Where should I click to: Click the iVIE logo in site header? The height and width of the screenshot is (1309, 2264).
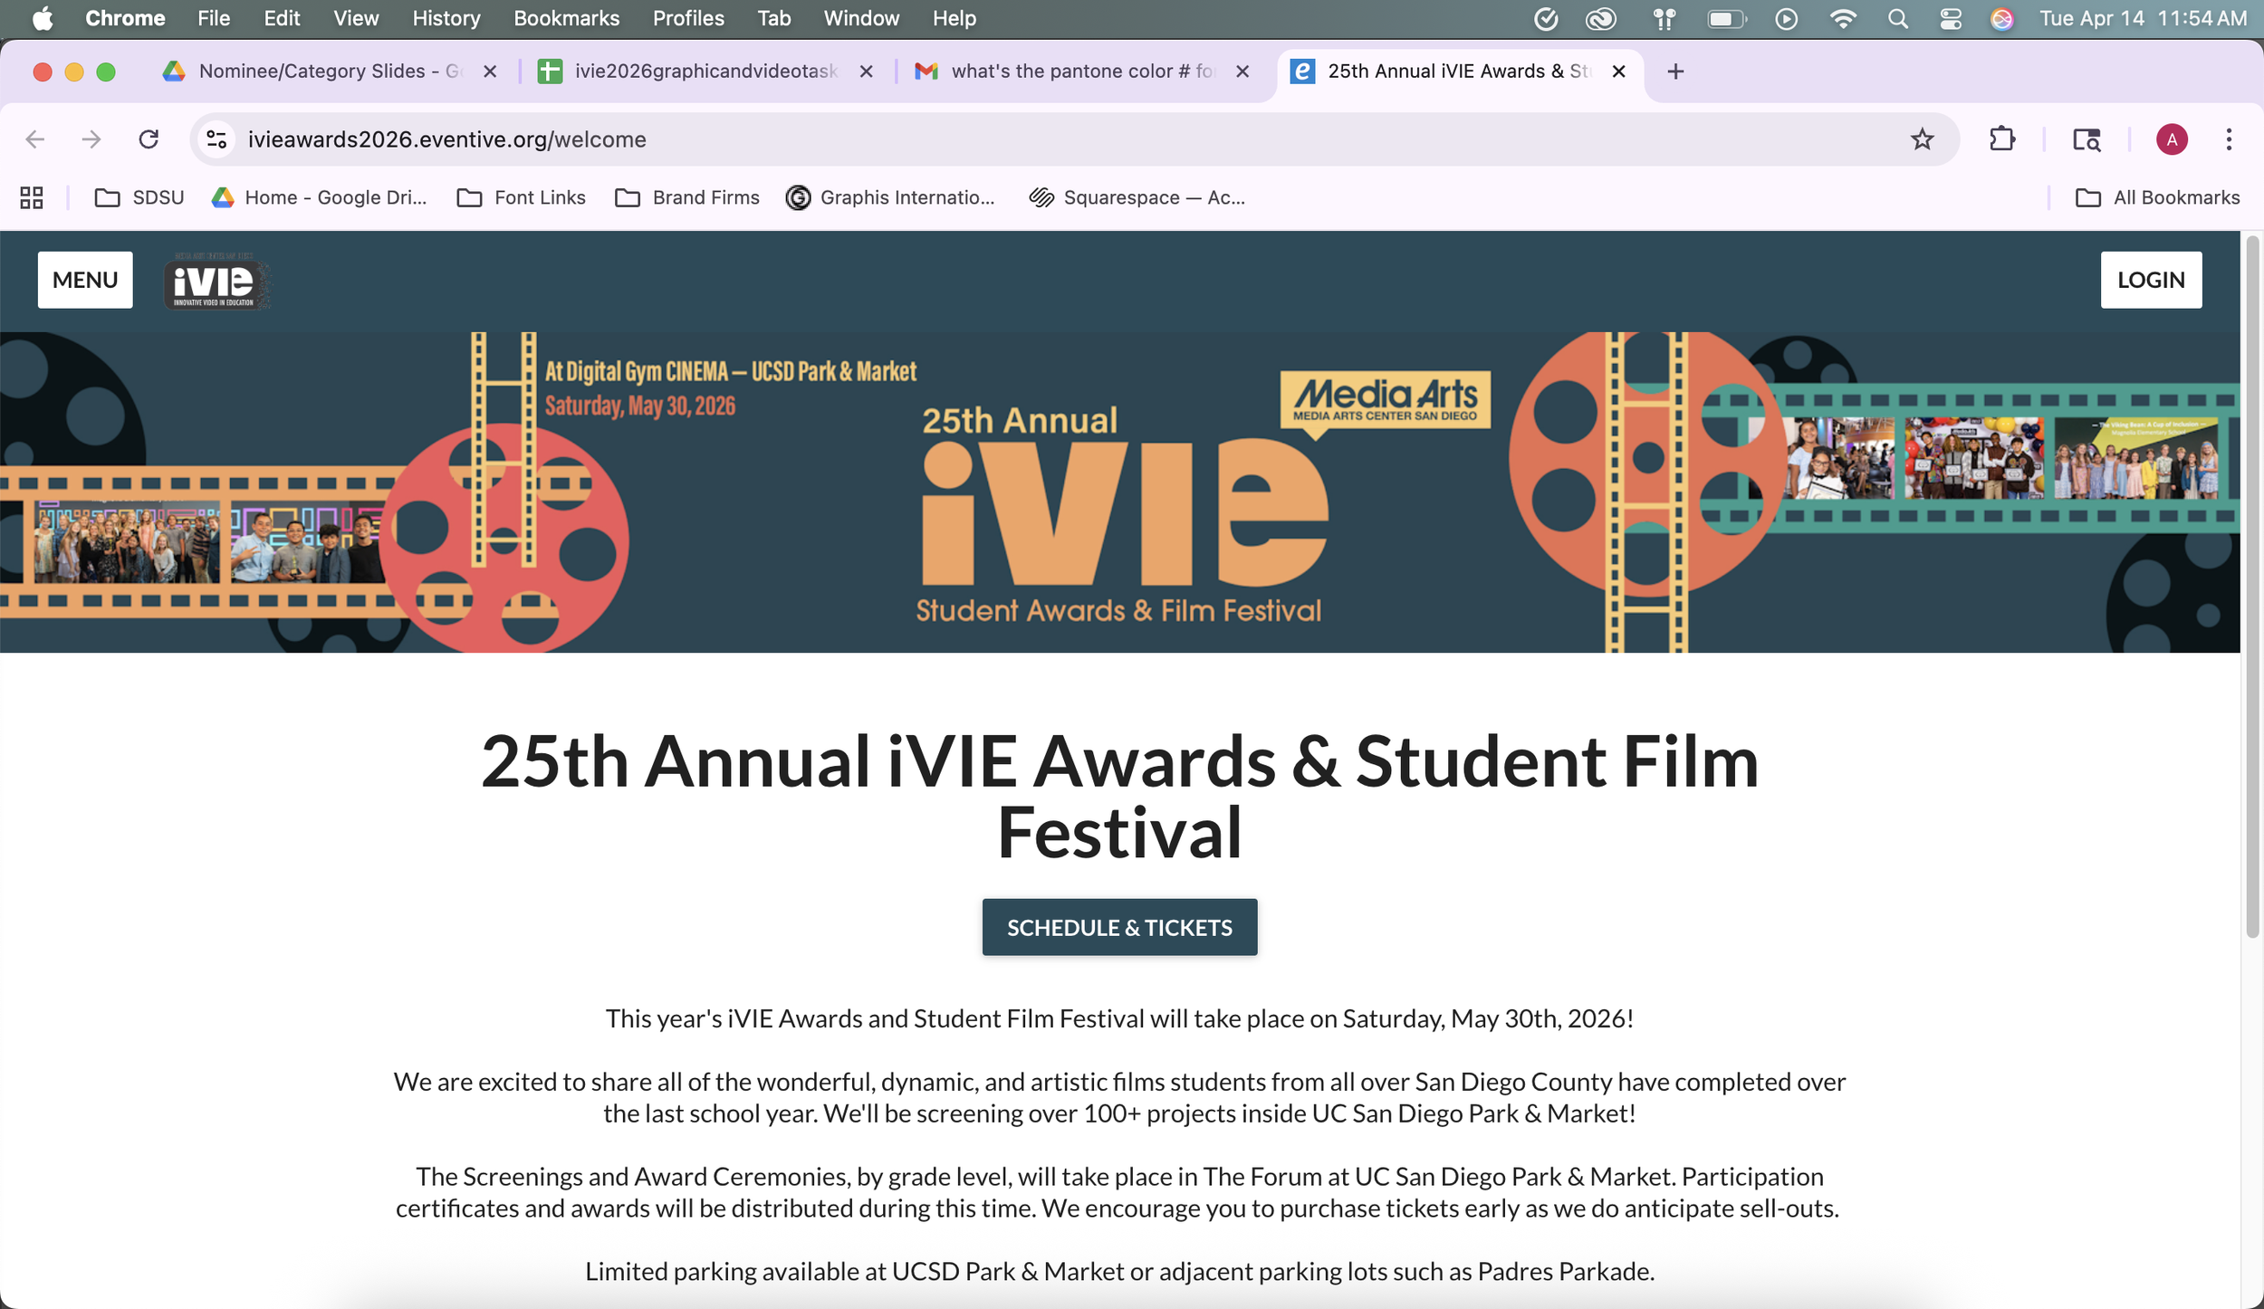(x=216, y=281)
